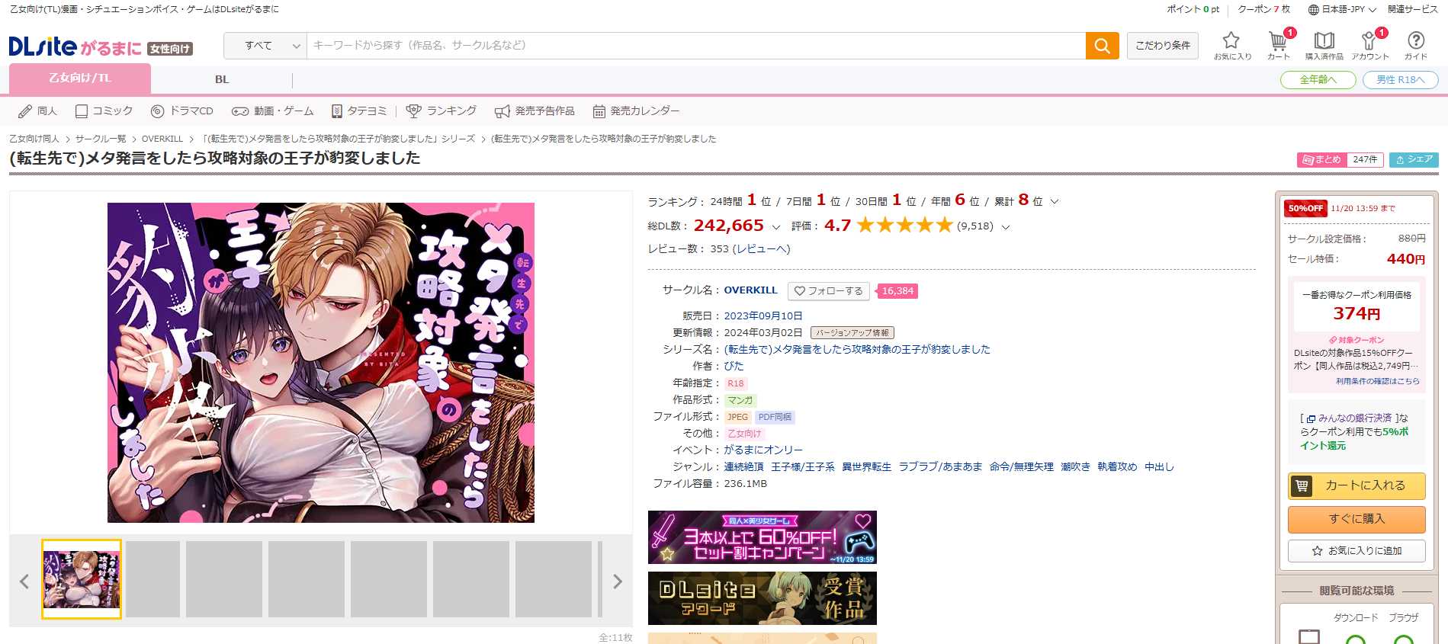This screenshot has height=644, width=1448.
Task: Click the お気に入りに追加 button
Action: click(1356, 551)
